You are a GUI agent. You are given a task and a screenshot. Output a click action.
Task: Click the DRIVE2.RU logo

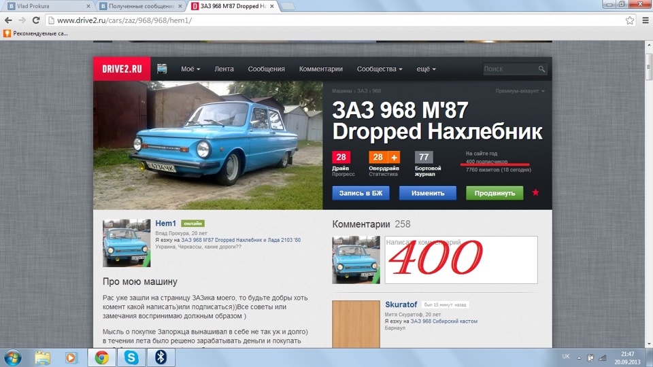pos(122,69)
